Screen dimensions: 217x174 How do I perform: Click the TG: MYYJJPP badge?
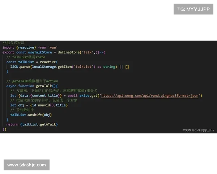pos(193,9)
